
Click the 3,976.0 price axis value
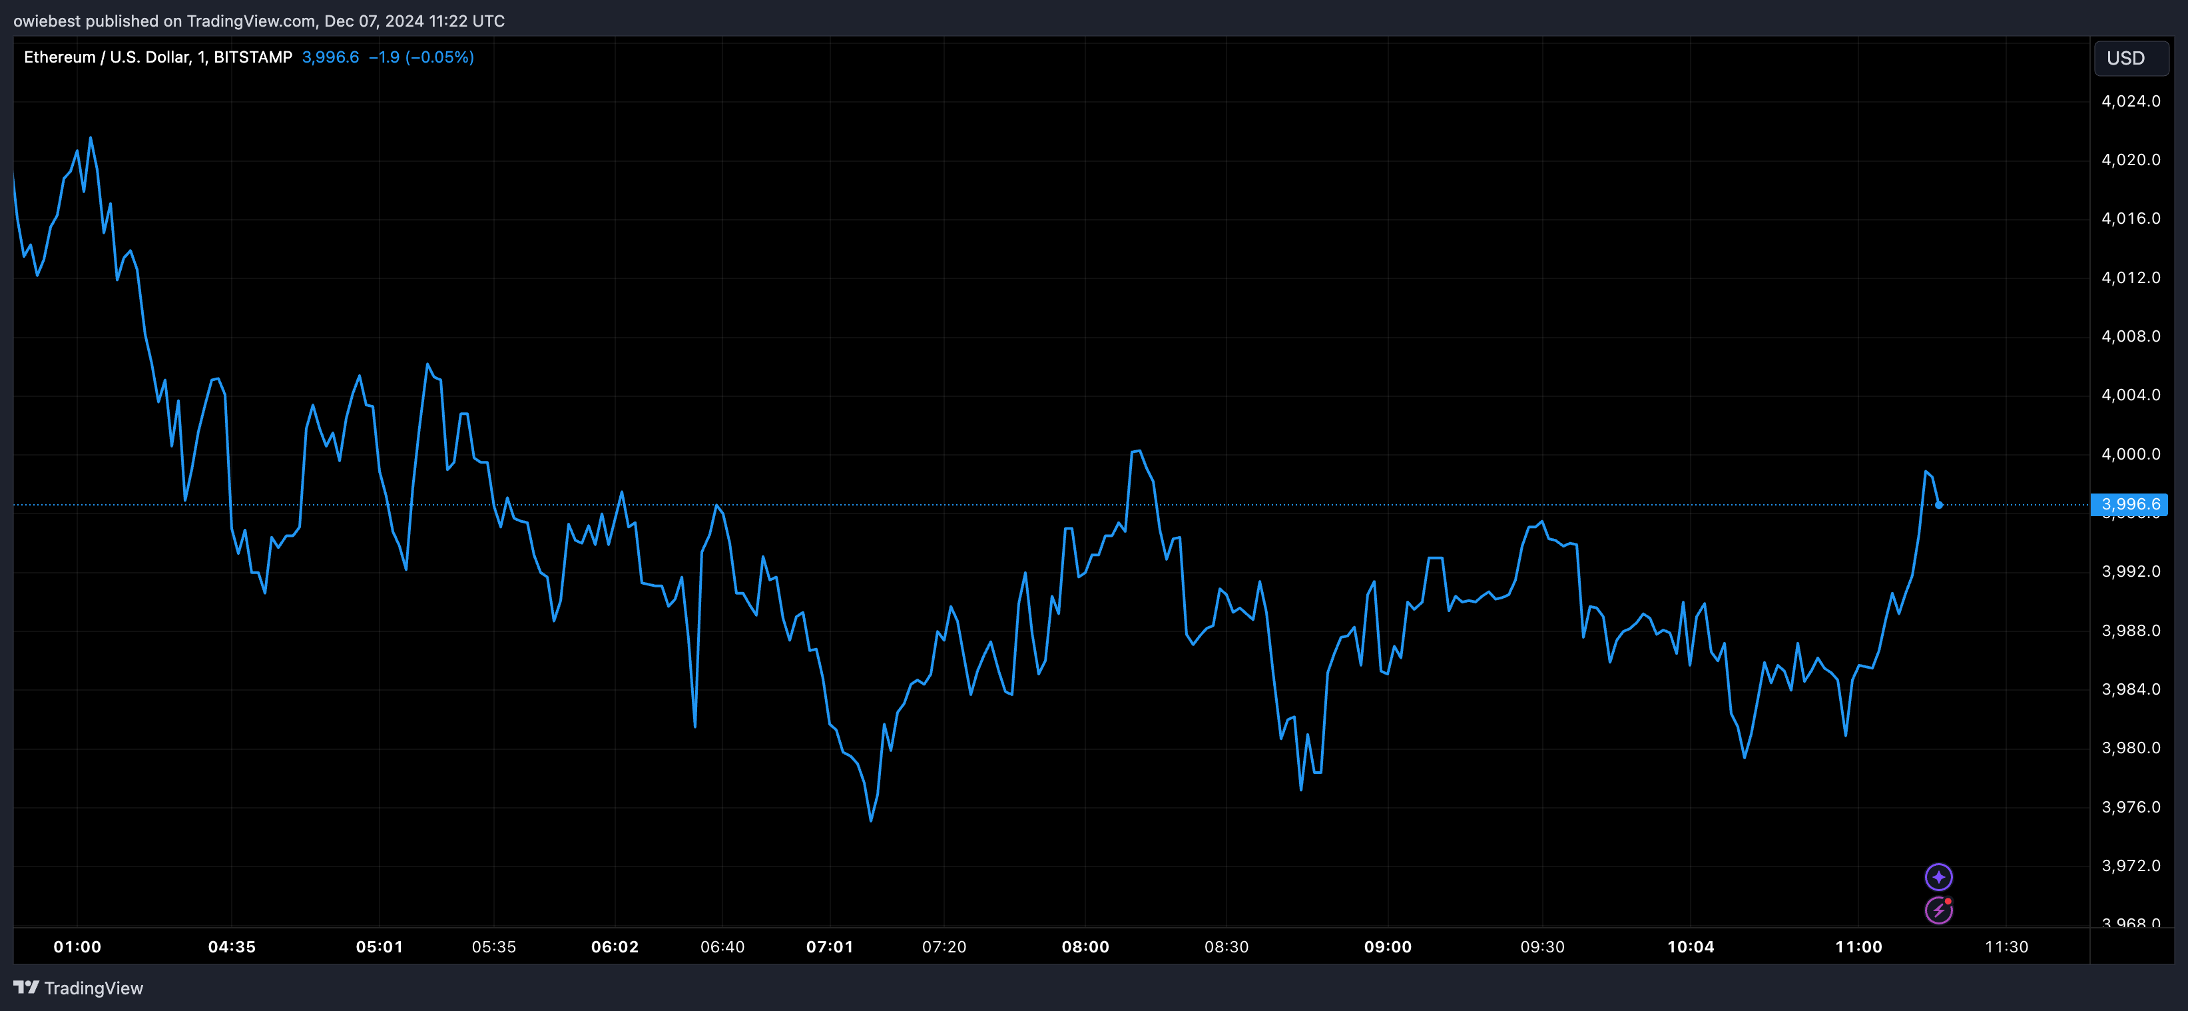point(2131,807)
